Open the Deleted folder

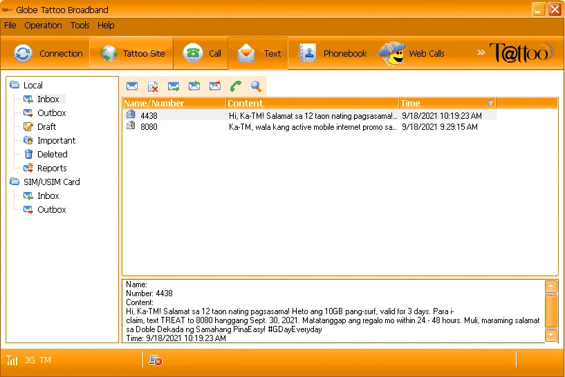pos(53,155)
